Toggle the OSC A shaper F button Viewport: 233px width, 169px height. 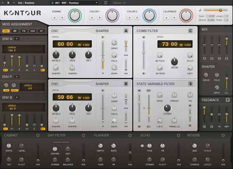(x=103, y=37)
